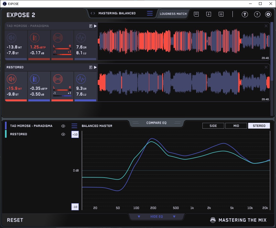
Task: Click the loudness icon on Restored track
Action: click(11, 79)
